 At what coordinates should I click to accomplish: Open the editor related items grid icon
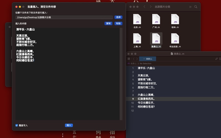click(x=129, y=59)
